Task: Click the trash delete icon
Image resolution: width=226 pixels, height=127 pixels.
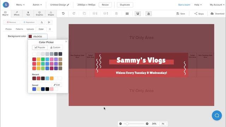Action: tap(116, 13)
